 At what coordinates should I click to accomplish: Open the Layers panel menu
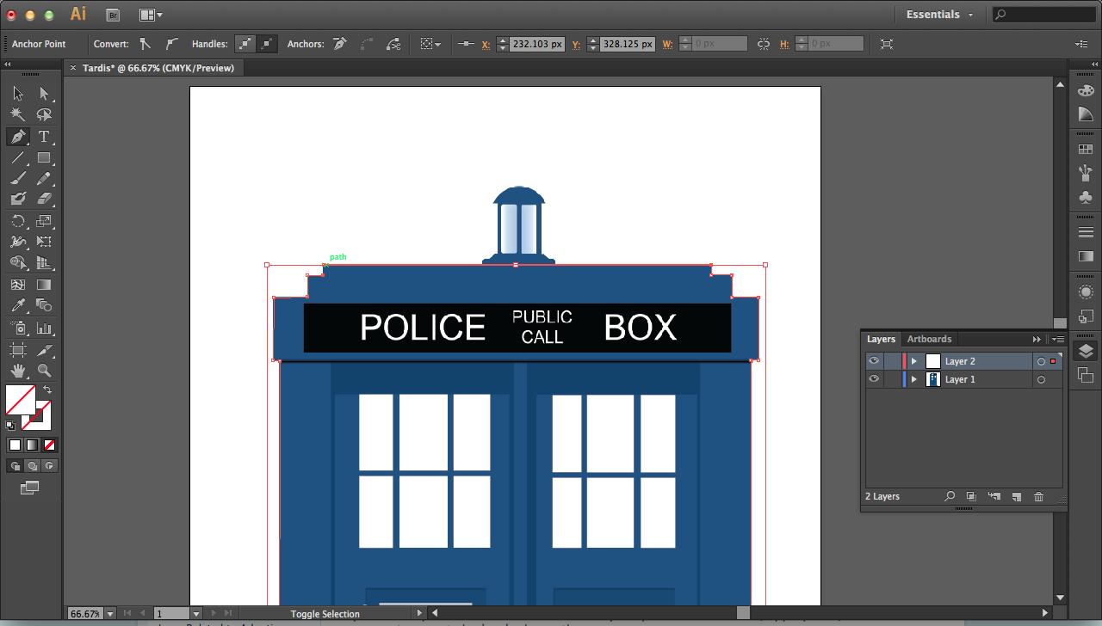[x=1060, y=339]
